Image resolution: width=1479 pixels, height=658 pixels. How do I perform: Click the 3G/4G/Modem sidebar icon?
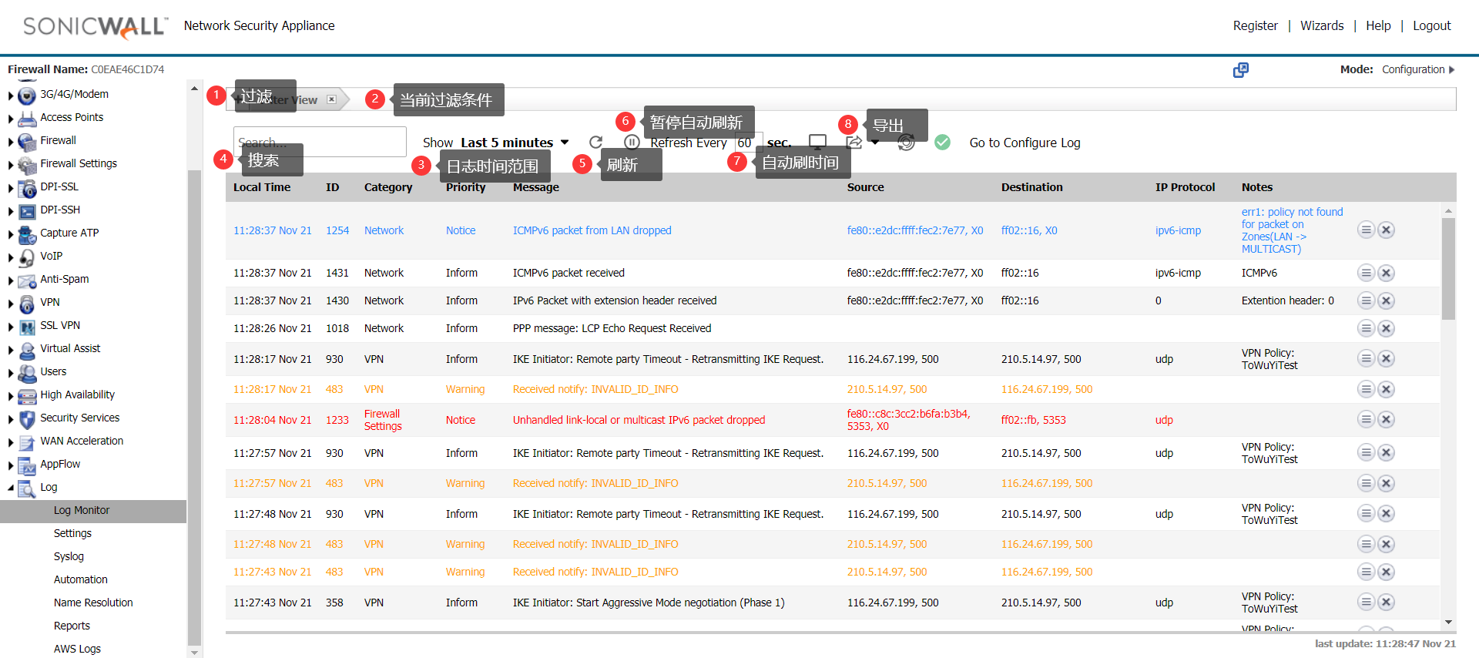point(27,96)
